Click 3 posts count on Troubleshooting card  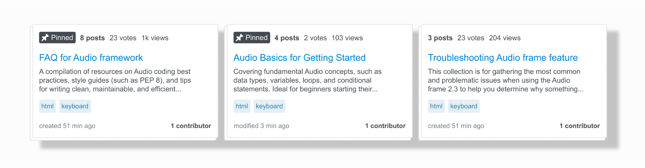coord(440,38)
